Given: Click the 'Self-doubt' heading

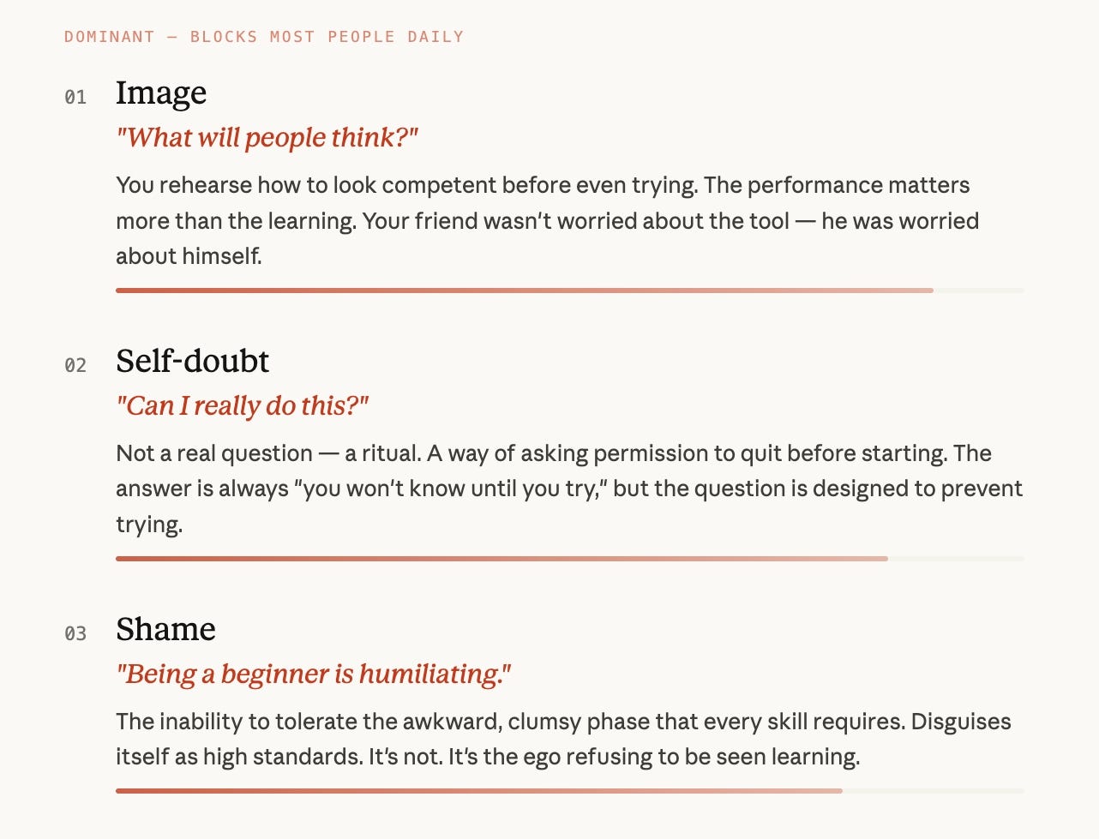Looking at the screenshot, I should (x=193, y=361).
